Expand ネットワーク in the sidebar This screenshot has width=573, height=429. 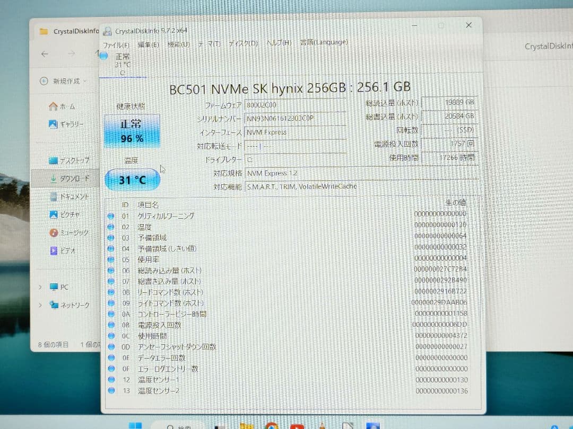39,305
